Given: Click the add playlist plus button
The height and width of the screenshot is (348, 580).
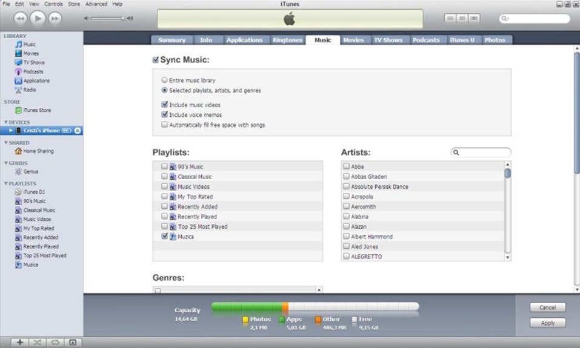Looking at the screenshot, I should (19, 343).
